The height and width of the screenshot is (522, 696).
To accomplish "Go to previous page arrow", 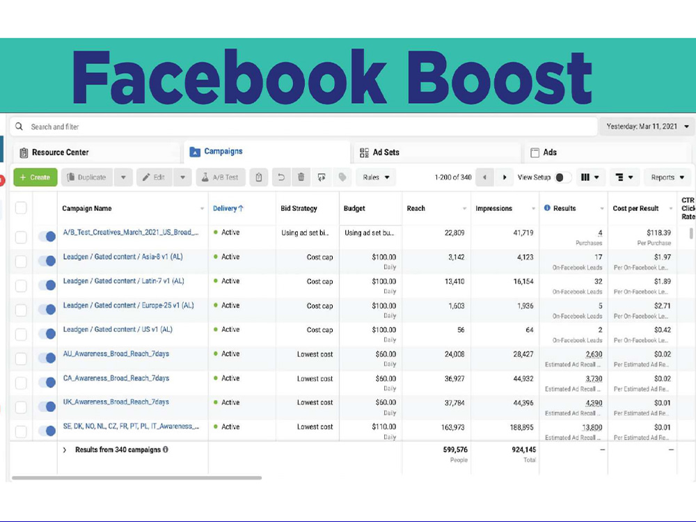I will [484, 177].
